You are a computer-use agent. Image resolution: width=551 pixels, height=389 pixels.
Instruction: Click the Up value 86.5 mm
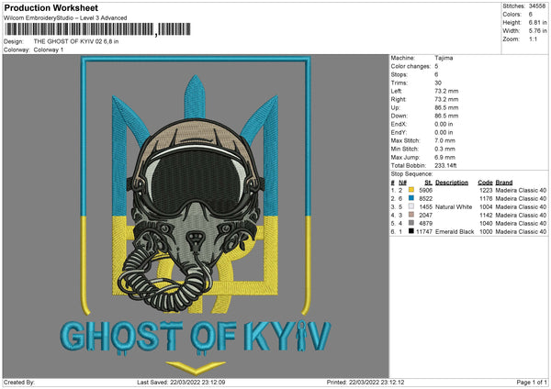click(446, 107)
